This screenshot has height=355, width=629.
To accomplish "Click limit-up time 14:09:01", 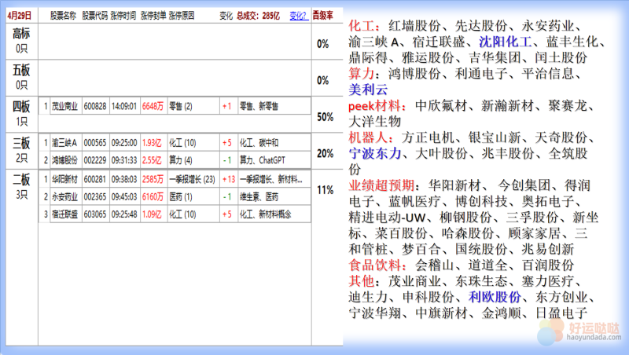I will coord(124,106).
